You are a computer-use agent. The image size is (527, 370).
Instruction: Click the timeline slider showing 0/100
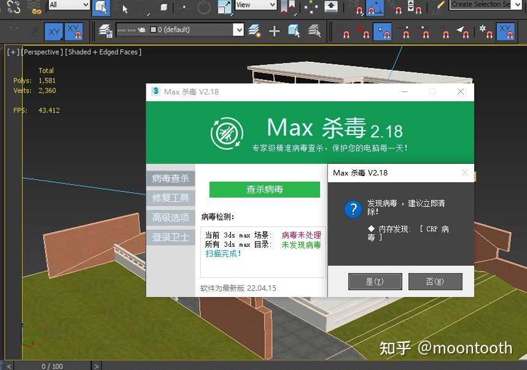click(x=52, y=366)
